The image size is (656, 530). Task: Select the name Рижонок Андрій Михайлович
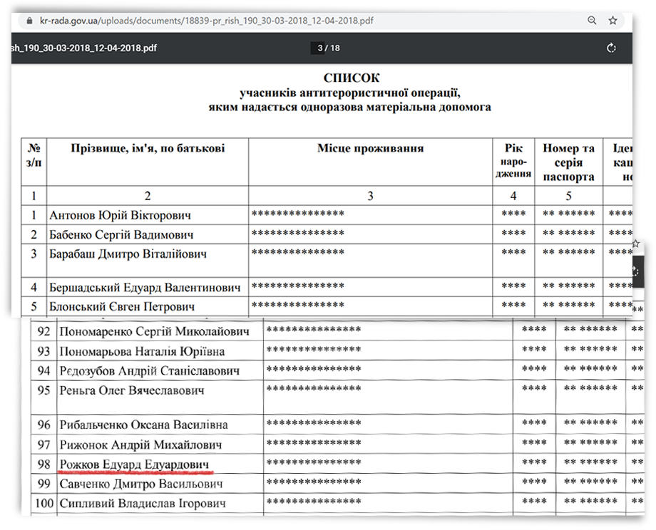pos(140,445)
